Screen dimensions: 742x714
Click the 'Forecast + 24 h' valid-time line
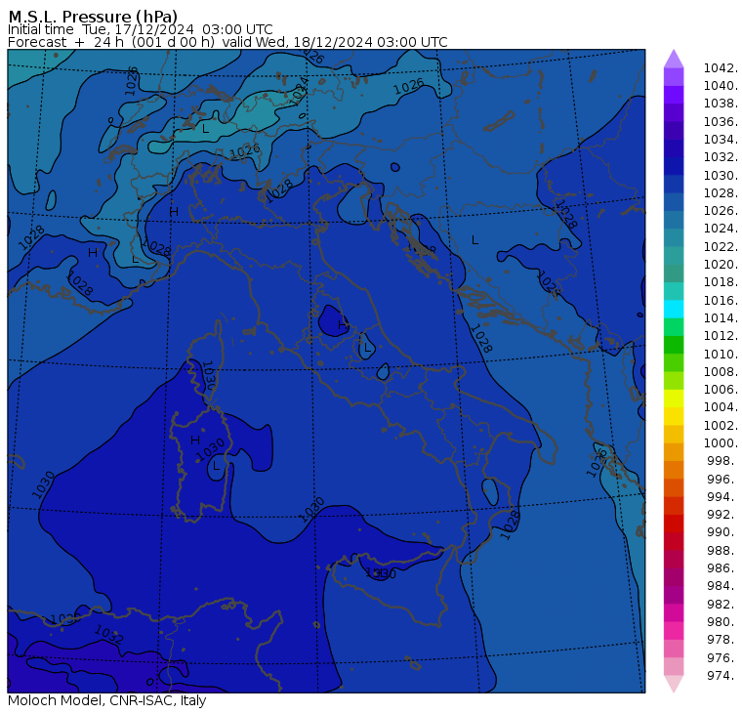coord(227,42)
